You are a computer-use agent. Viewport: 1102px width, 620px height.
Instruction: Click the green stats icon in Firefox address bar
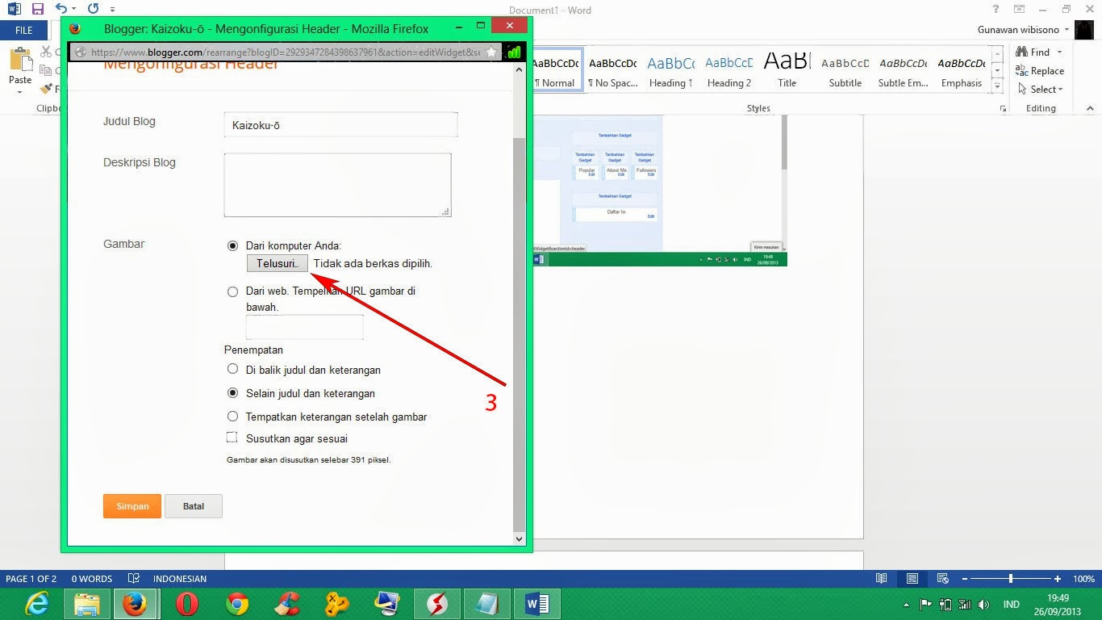point(514,51)
